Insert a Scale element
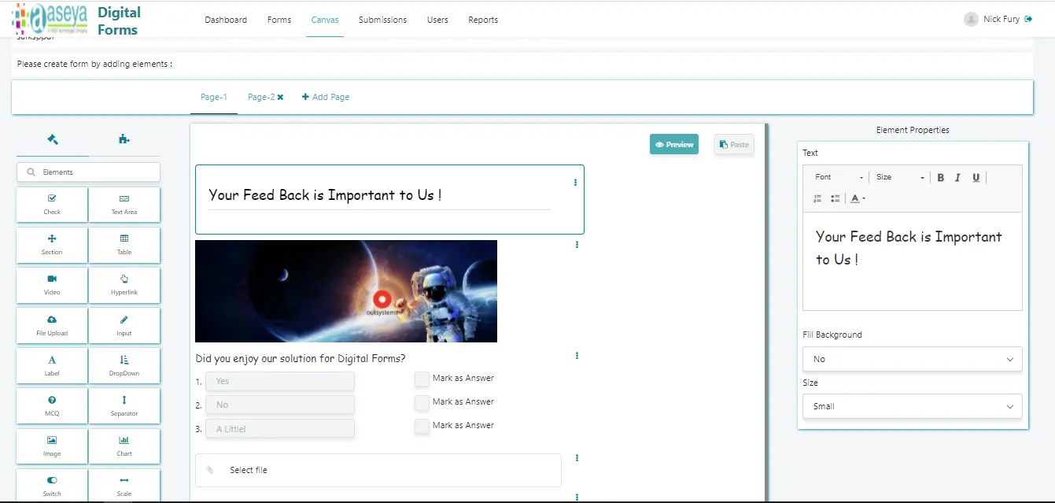This screenshot has height=503, width=1055. point(124,485)
